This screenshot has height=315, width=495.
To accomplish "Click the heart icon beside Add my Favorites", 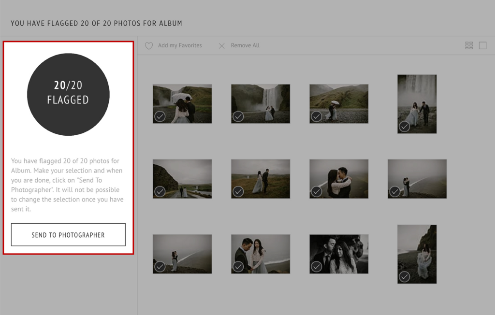I will click(x=149, y=46).
